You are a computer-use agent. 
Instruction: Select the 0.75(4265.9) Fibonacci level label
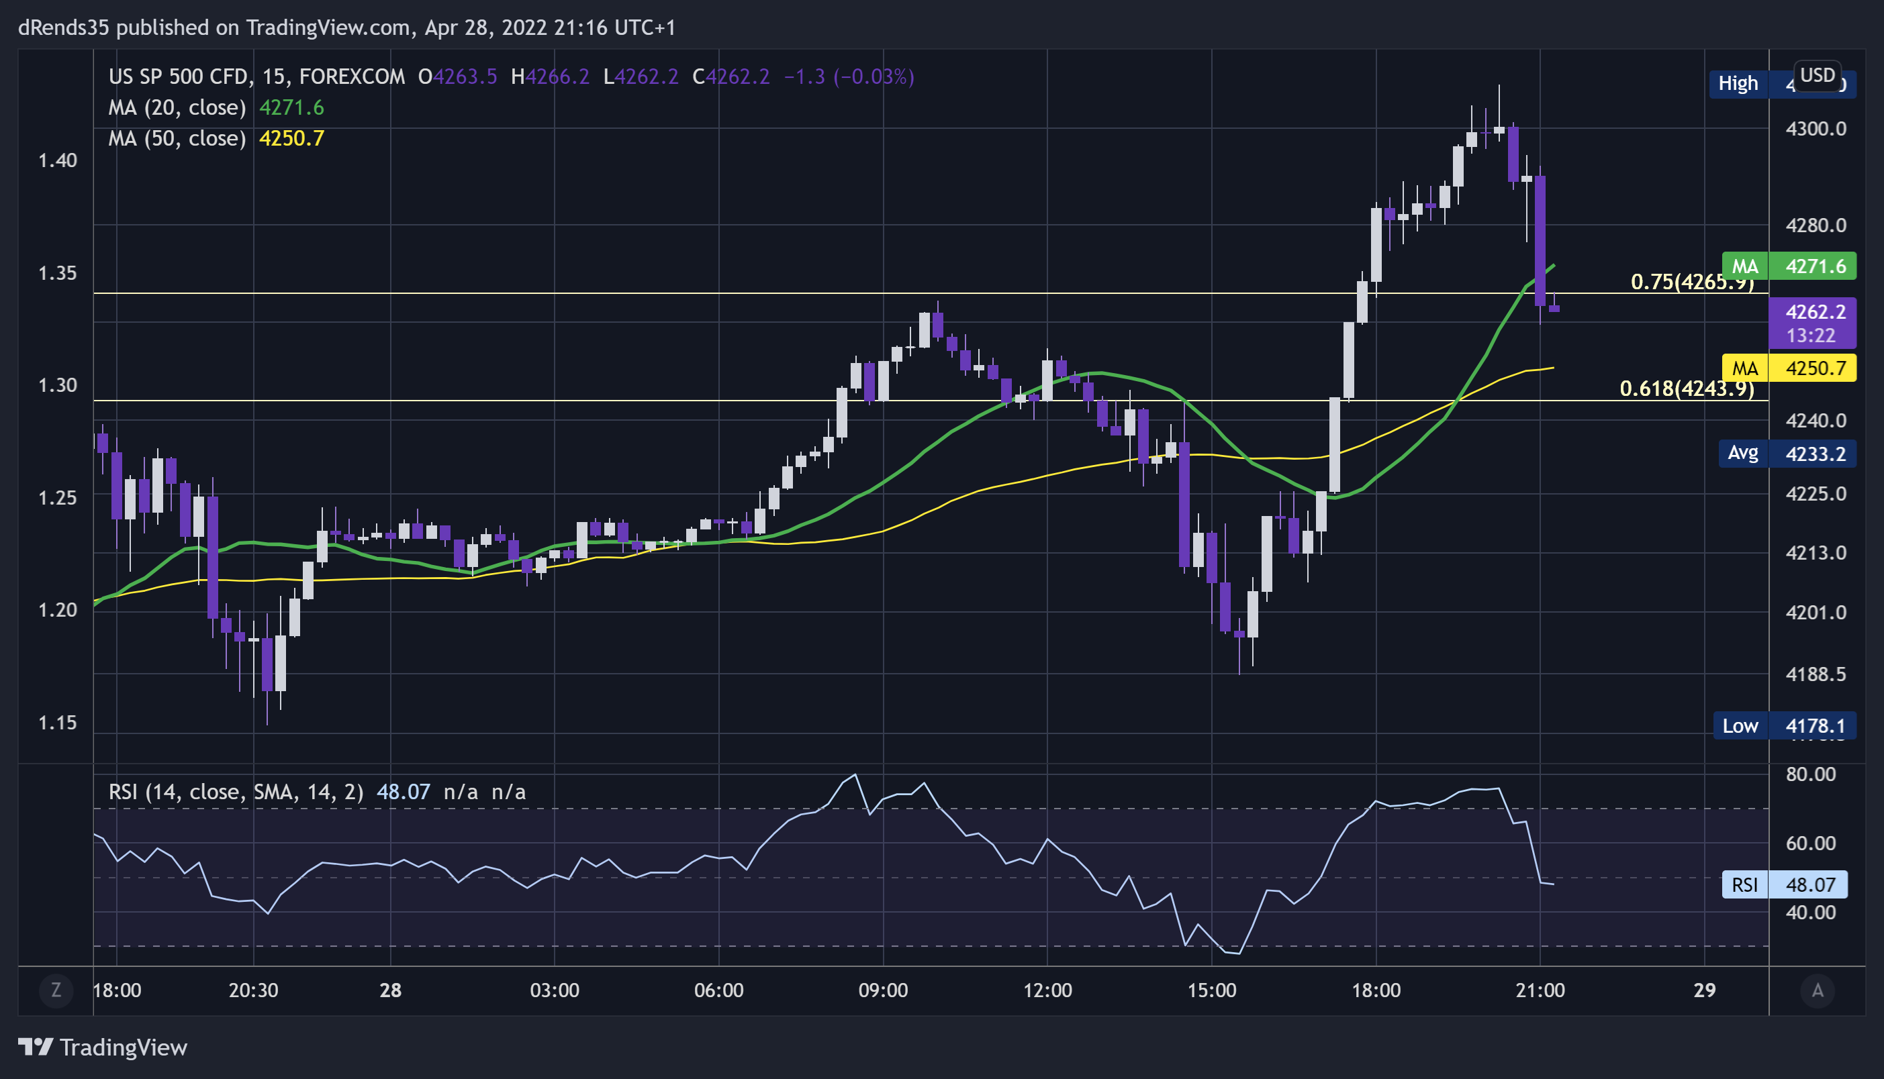(1692, 282)
